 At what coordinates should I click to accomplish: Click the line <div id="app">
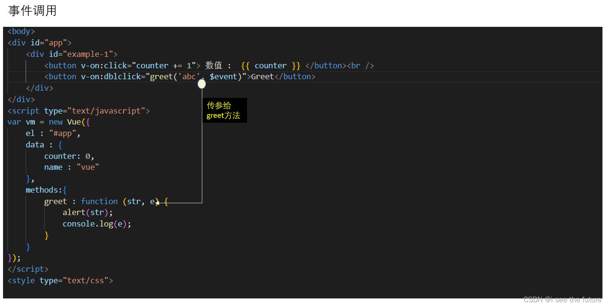[39, 43]
